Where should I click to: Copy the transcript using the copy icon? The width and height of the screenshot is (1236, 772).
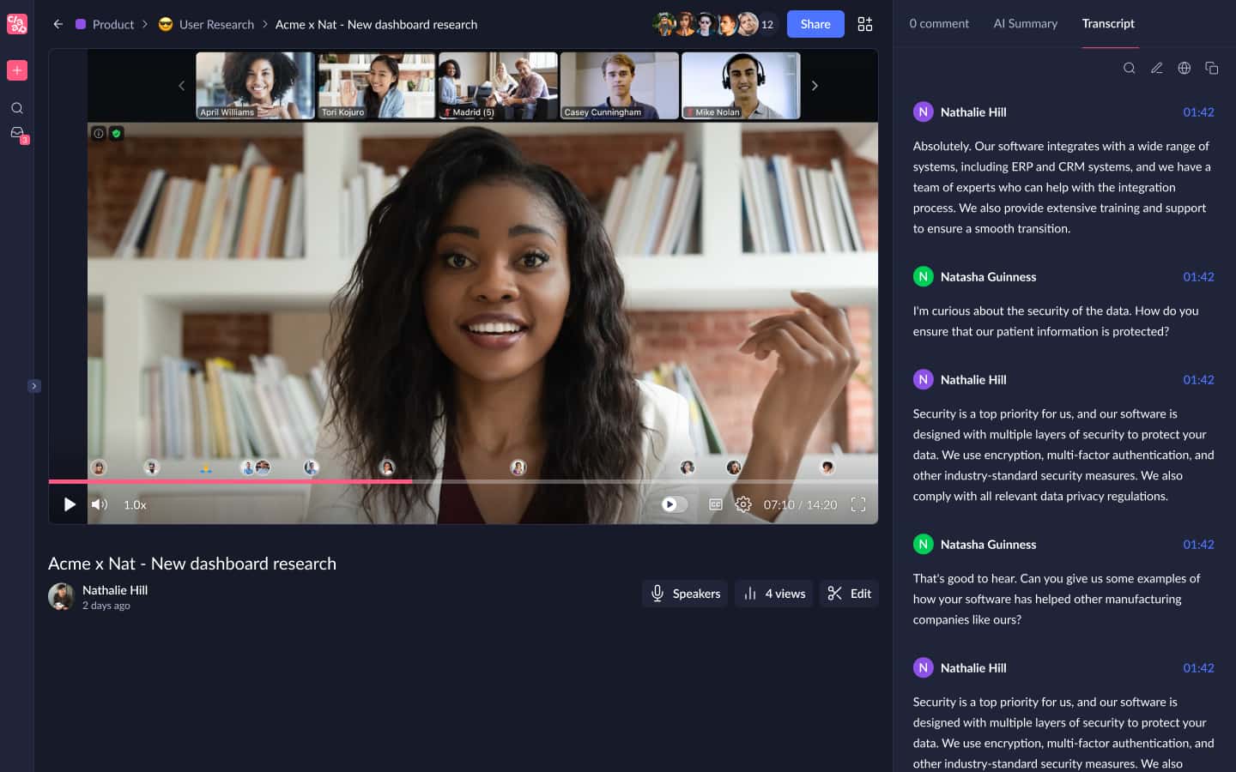click(1212, 68)
